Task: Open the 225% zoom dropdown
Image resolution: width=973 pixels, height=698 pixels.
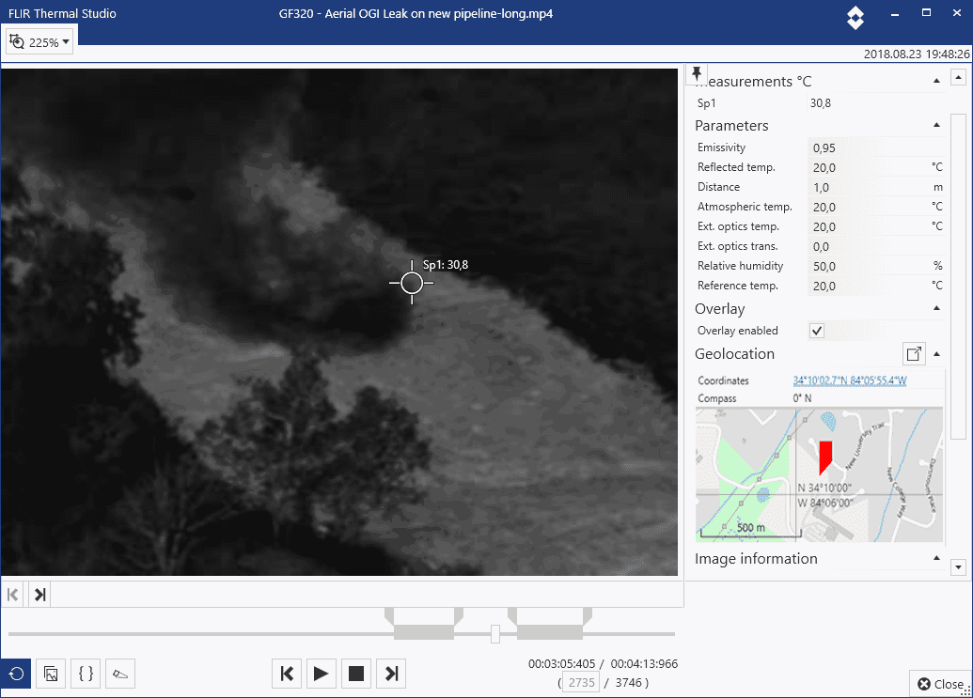Action: [41, 42]
